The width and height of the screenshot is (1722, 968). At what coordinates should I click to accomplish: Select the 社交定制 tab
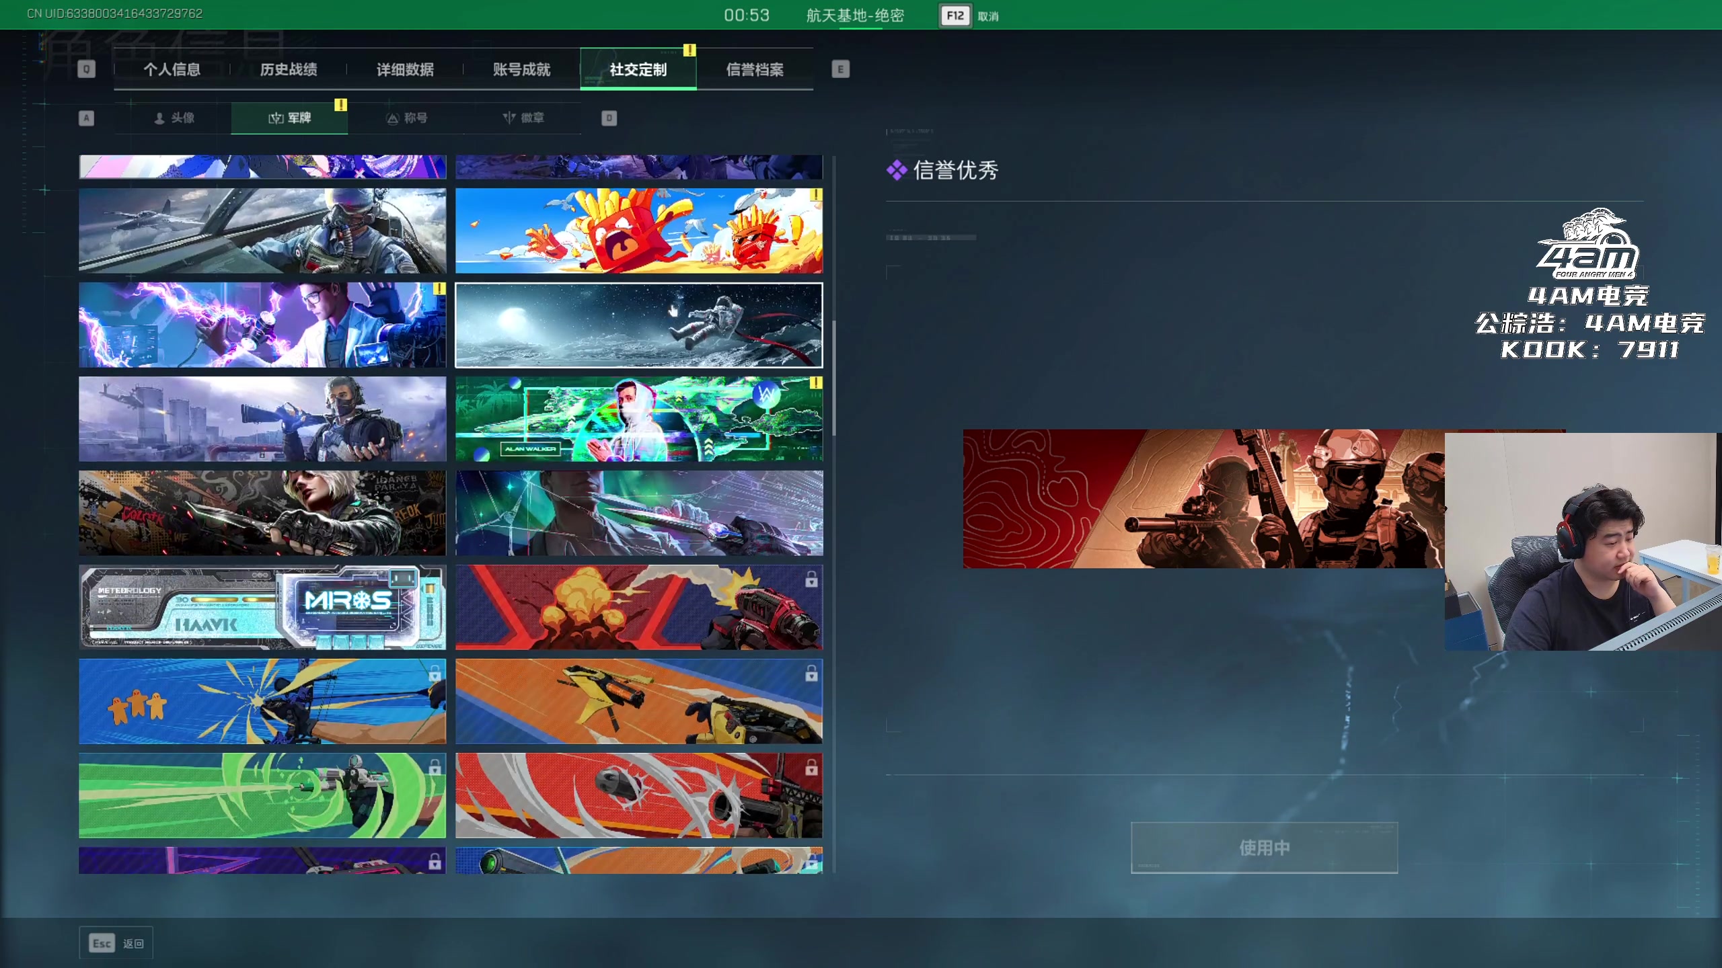638,69
